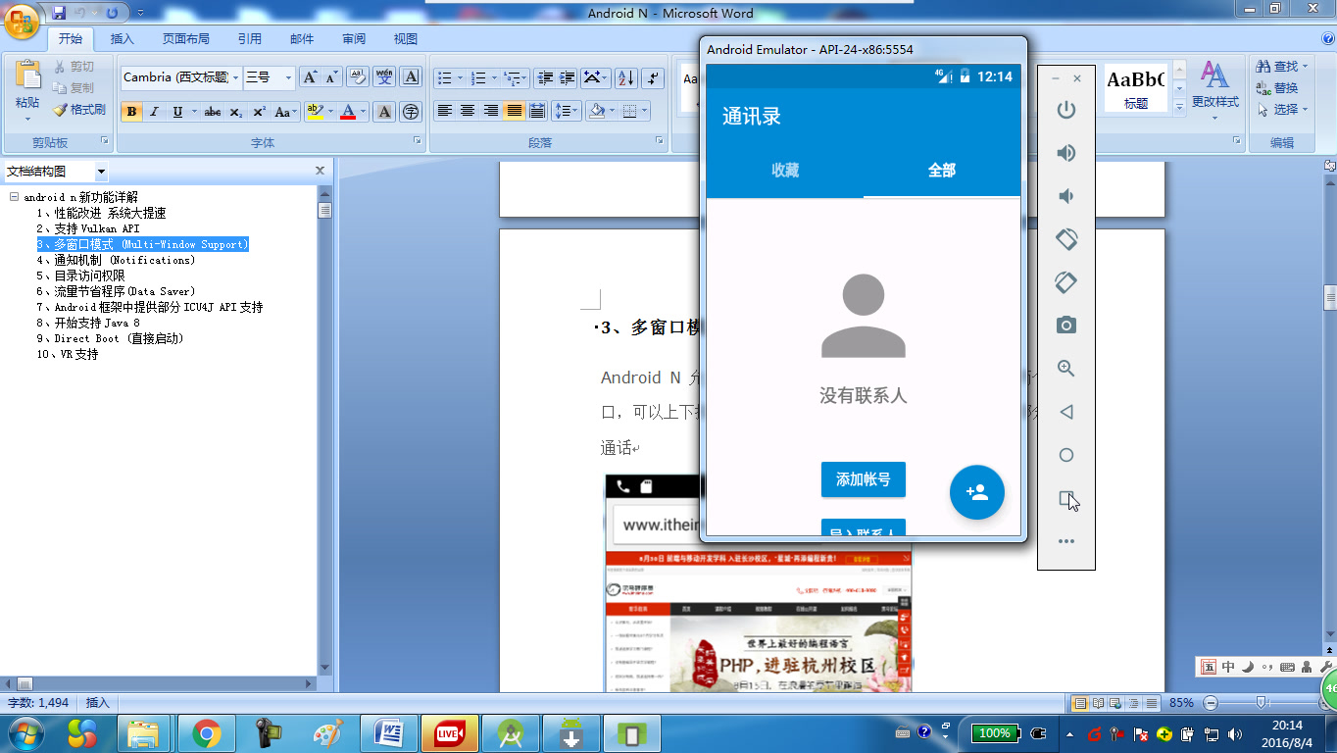This screenshot has width=1337, height=753.
Task: Toggle Italic formatting
Action: 154,112
